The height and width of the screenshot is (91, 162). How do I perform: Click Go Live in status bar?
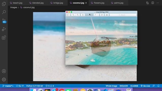pos(145,86)
